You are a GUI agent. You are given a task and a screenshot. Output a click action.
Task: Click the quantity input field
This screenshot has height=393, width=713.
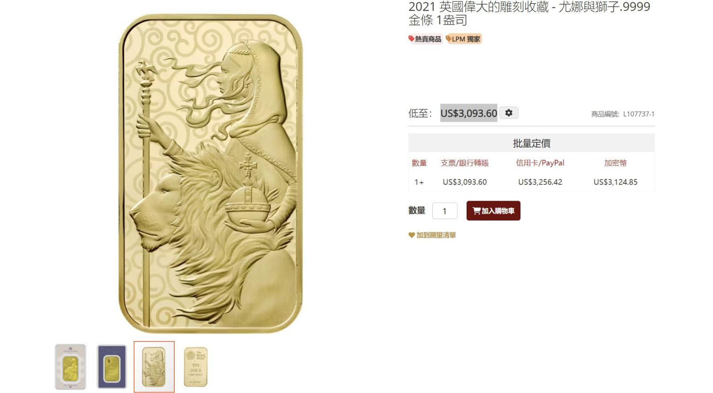click(x=445, y=211)
